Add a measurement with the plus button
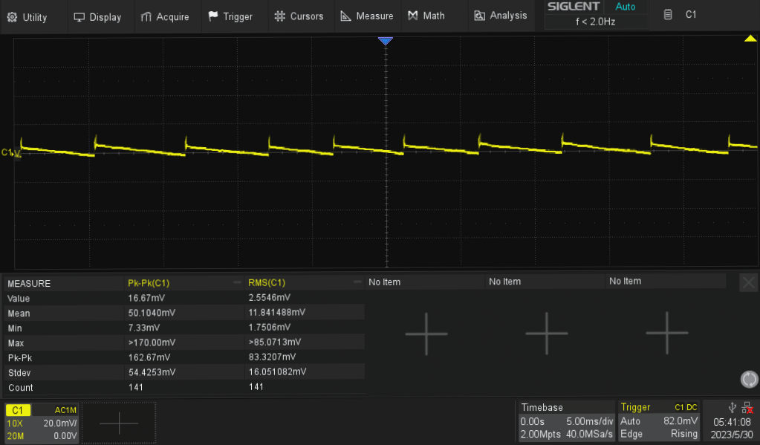 [x=426, y=334]
